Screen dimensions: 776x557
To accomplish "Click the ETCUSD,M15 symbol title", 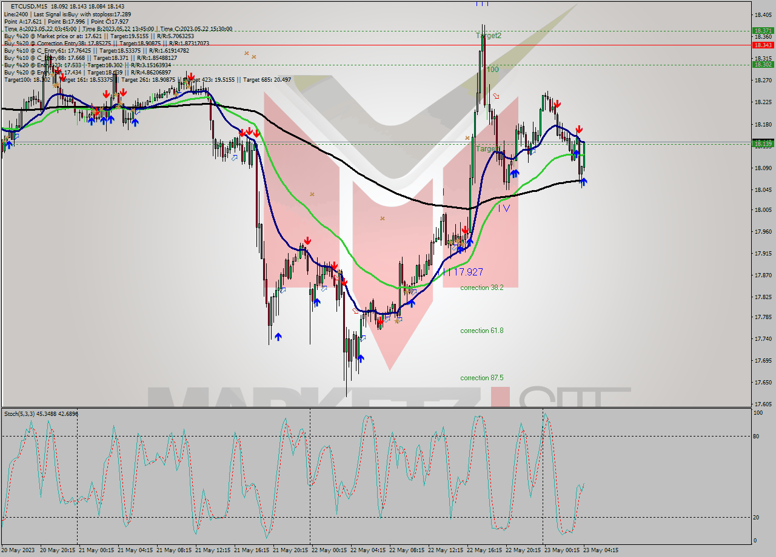I will (x=29, y=6).
